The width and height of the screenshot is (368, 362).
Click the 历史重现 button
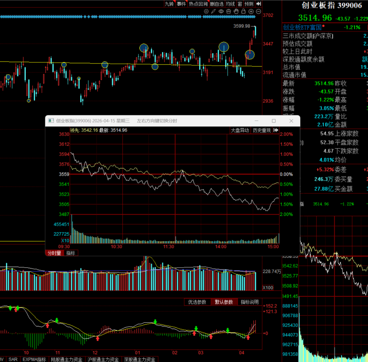pos(262,130)
